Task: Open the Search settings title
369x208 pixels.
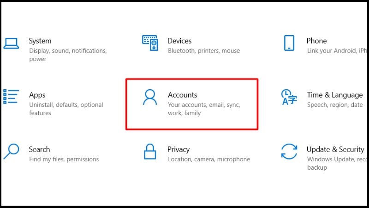Action: [x=39, y=149]
